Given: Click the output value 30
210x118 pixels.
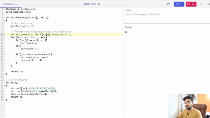Looking at the screenshot, I should coord(126,32).
